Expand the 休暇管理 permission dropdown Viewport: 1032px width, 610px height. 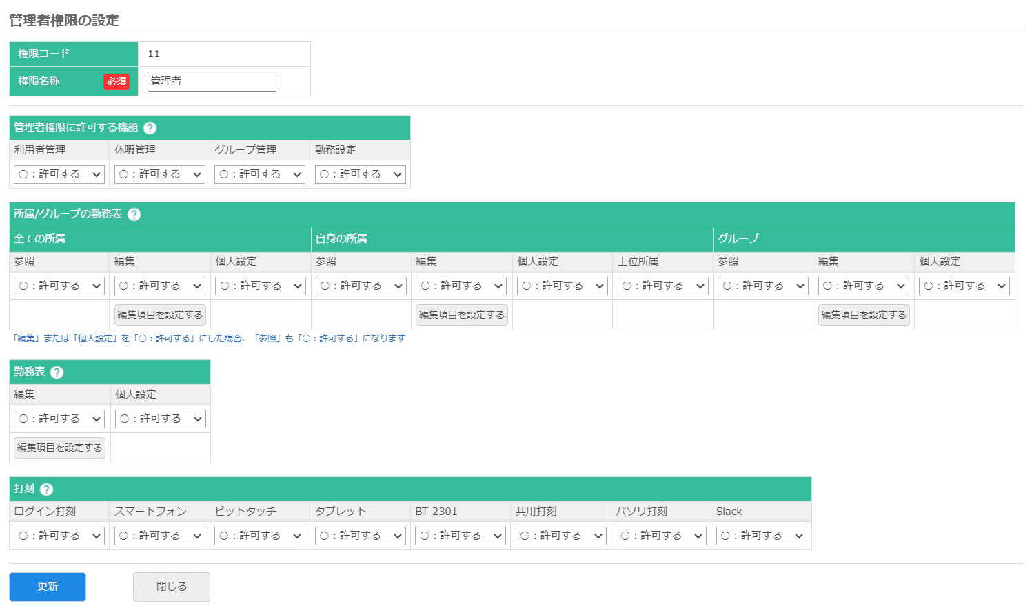(x=160, y=174)
